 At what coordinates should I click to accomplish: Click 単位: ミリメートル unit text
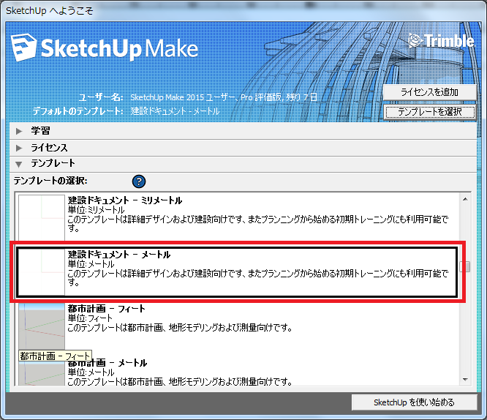click(96, 210)
